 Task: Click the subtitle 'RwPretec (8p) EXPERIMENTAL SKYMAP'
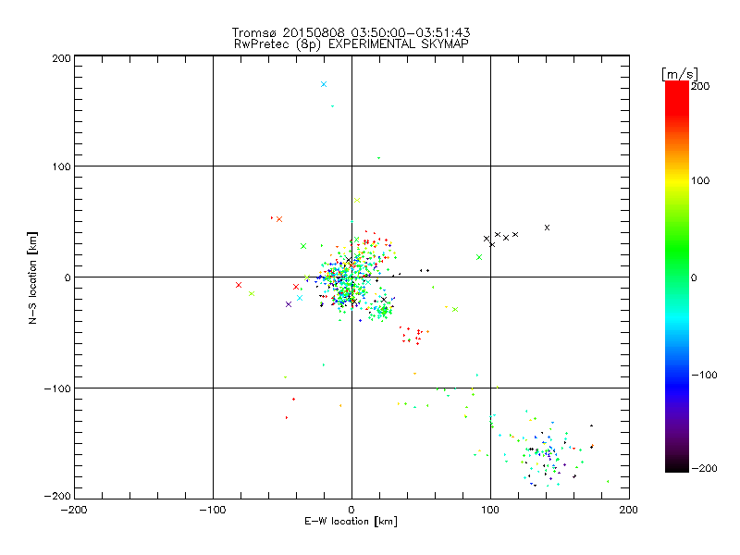point(351,44)
